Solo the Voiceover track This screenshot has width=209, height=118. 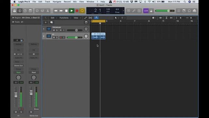tap(57, 30)
